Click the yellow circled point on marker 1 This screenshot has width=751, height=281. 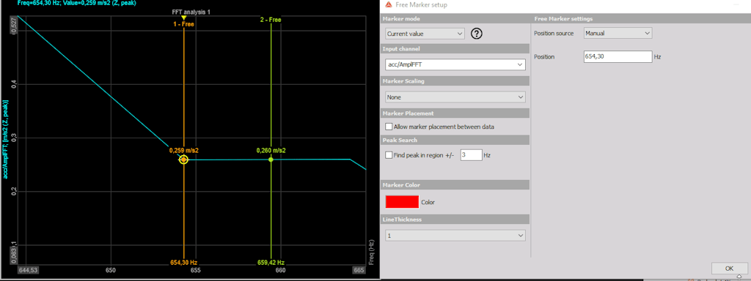(x=184, y=160)
